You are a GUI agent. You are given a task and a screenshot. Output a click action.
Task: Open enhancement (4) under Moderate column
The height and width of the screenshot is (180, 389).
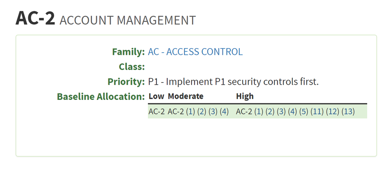pos(224,112)
